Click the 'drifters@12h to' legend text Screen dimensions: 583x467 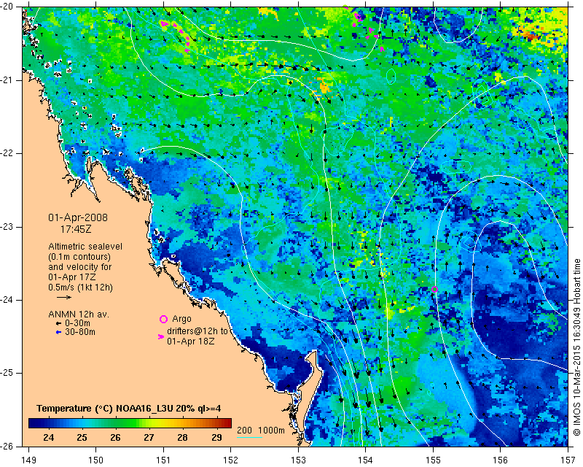[197, 331]
